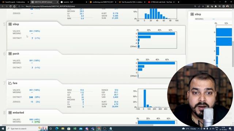234x131 pixels.
Task: Click the Type here to search box
Action: [22, 128]
